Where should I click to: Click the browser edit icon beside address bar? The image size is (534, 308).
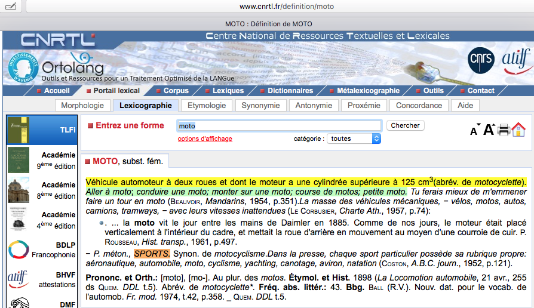point(11,6)
